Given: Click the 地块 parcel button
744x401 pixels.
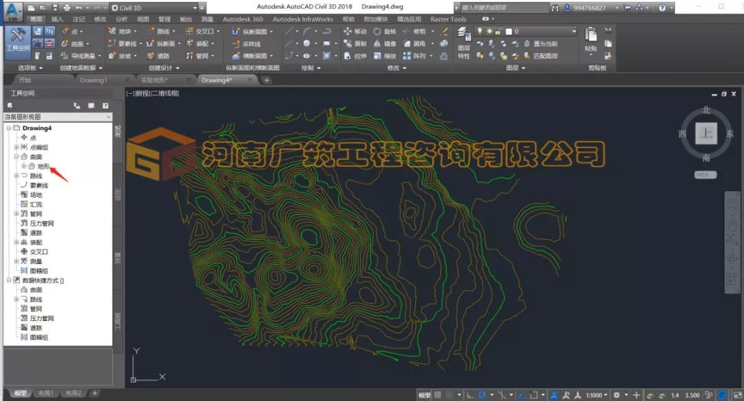Looking at the screenshot, I should [x=123, y=31].
